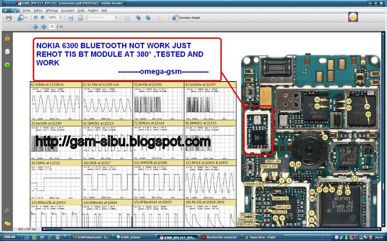Viewport: 387px width, 241px height.
Task: Open the email attachment dropdown arrow
Action: click(x=26, y=18)
